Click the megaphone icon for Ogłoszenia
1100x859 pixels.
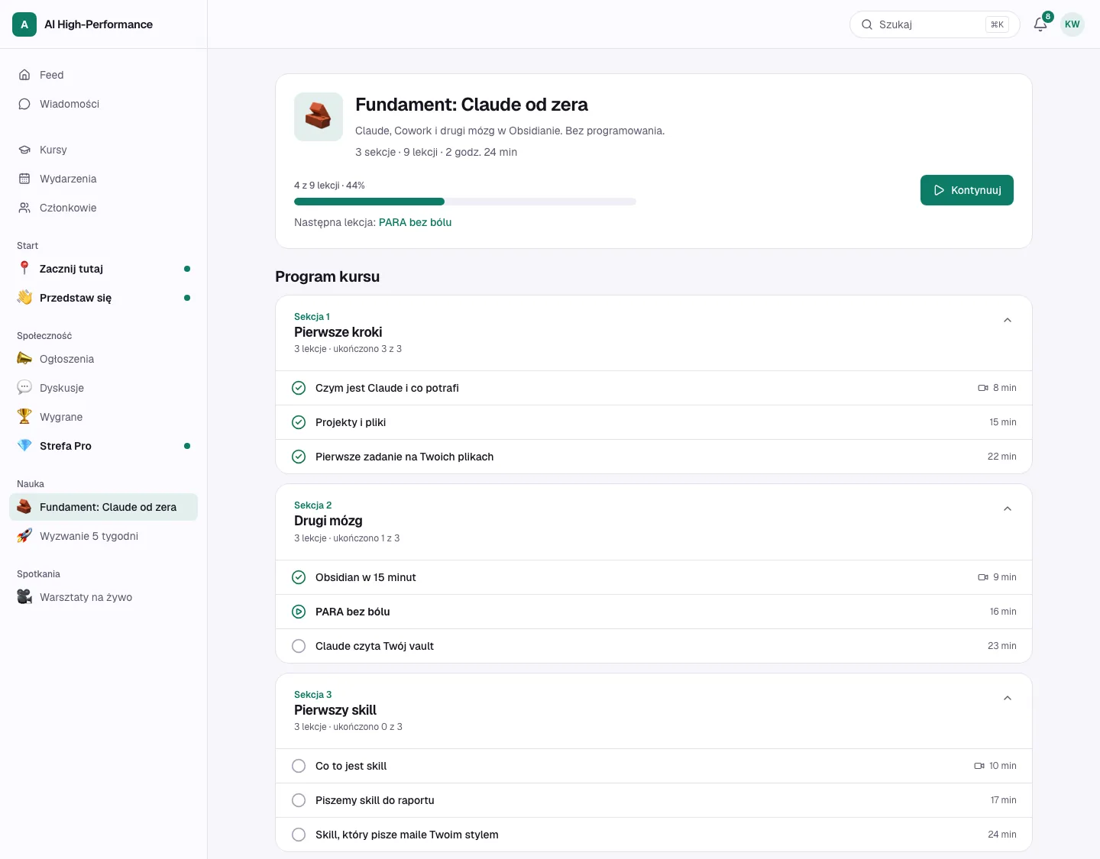(x=24, y=358)
